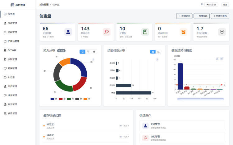233x145 pixels.
Task: Click the 技能管理 sparkle icon in sidebar
Action: coord(5,32)
